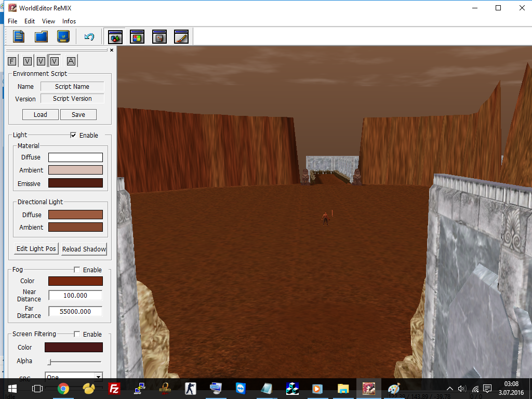Edit Fog Near Distance value

point(75,296)
